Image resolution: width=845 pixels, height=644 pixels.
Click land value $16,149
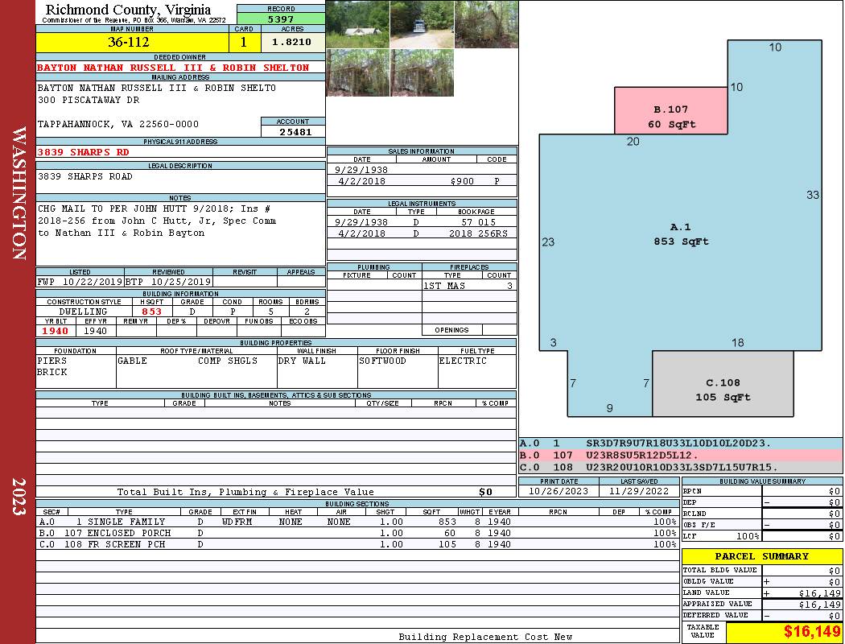(819, 593)
